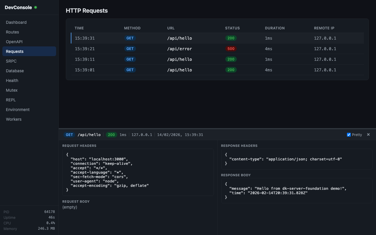Click the 200 badge on the first request row
This screenshot has width=376, height=235.
pyautogui.click(x=231, y=38)
